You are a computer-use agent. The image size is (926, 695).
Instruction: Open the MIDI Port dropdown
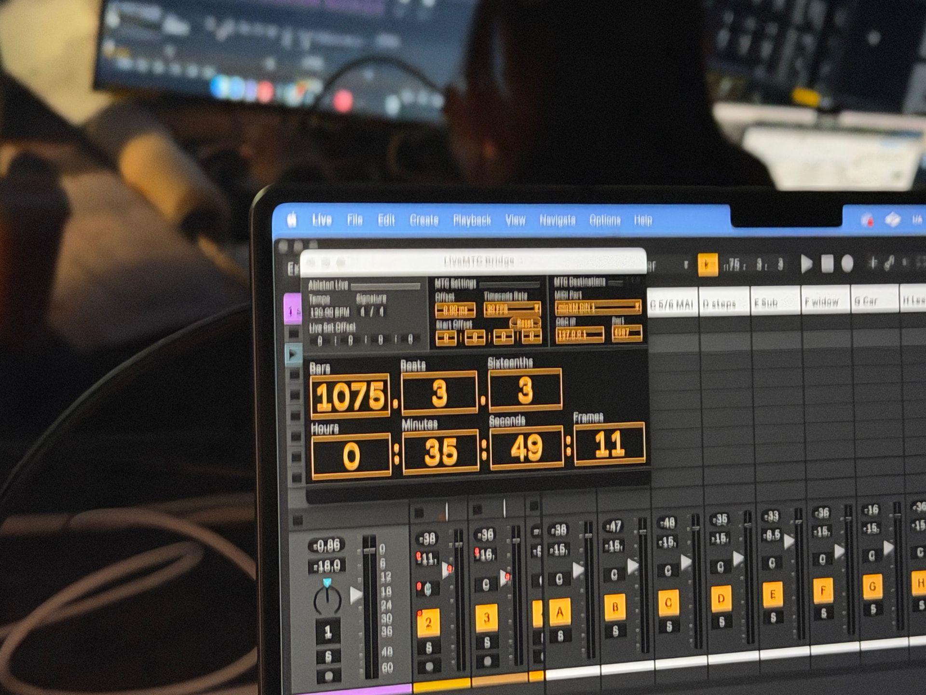pyautogui.click(x=598, y=307)
